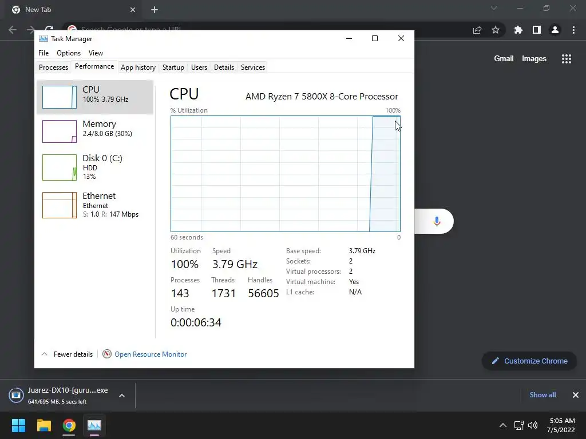This screenshot has width=586, height=439.
Task: Click the Chrome taskbar icon
Action: (69, 425)
